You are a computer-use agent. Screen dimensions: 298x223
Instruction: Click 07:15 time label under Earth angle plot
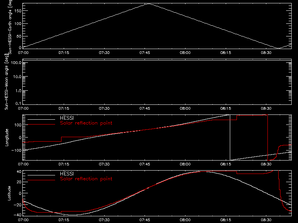pyautogui.click(x=64, y=52)
